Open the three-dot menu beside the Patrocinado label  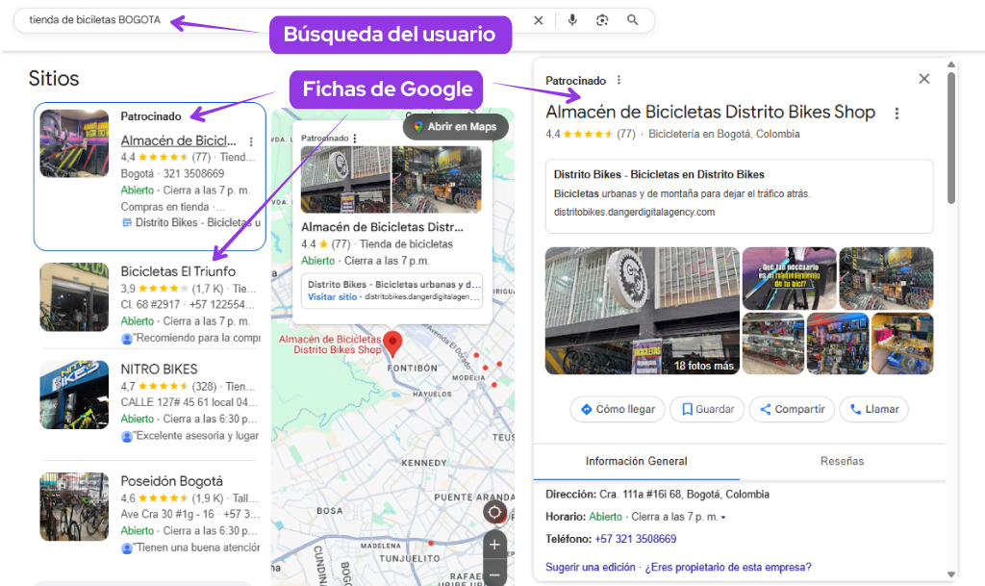coord(618,80)
